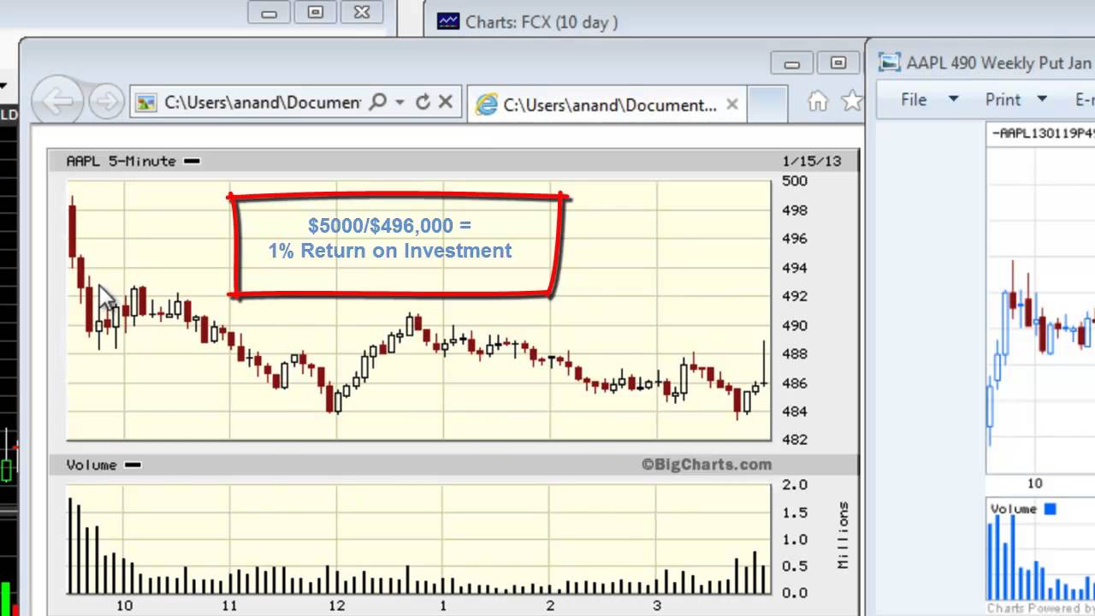Close the C:\Users\anand\Document... tab
1095x616 pixels.
[x=732, y=104]
